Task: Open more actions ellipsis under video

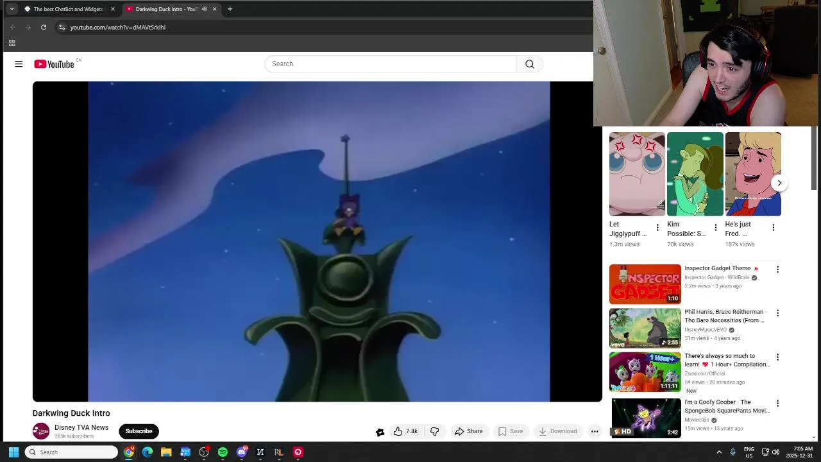Action: [595, 431]
